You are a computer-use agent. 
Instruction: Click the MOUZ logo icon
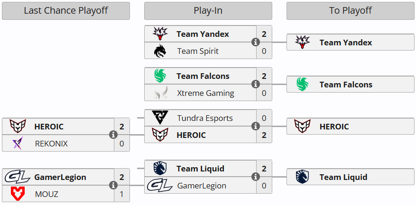point(18,194)
